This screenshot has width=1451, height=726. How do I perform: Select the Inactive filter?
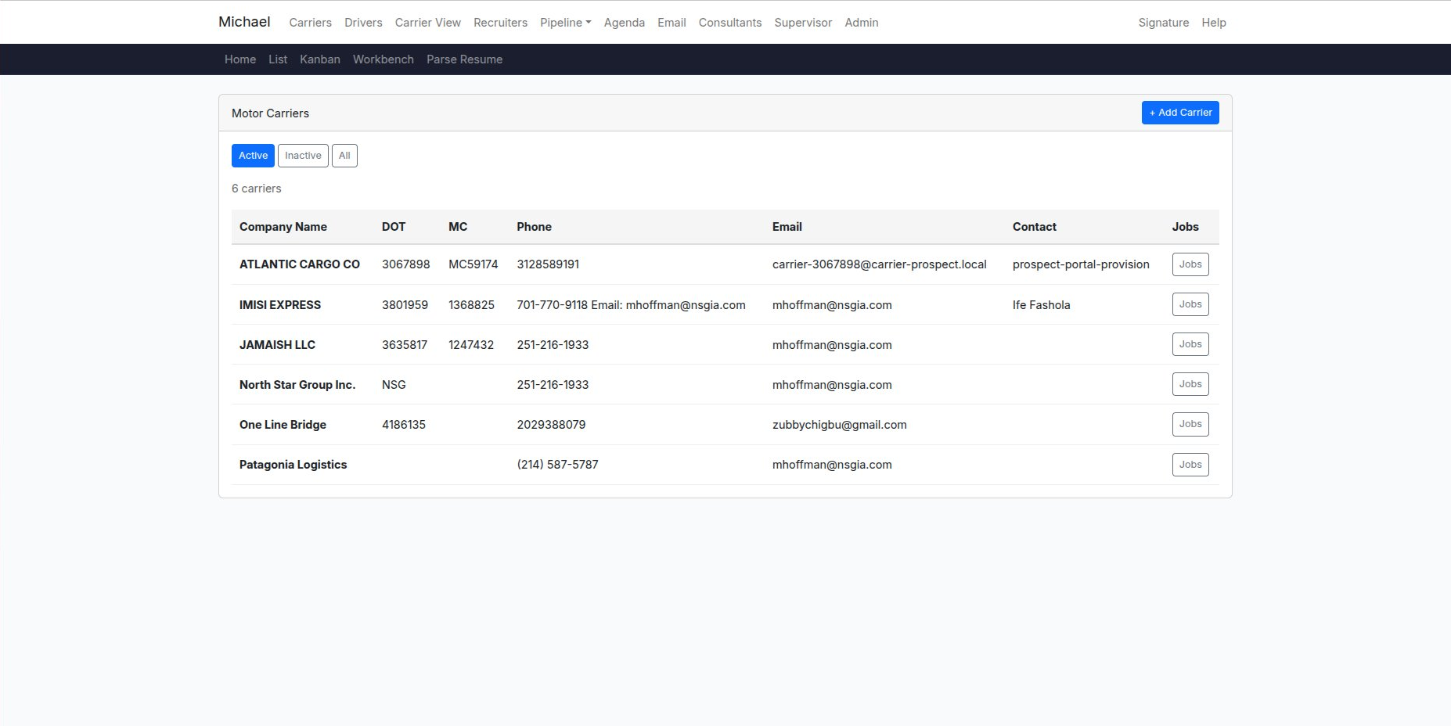coord(303,156)
